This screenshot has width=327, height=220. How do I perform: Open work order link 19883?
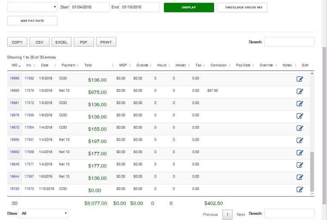(x=14, y=91)
